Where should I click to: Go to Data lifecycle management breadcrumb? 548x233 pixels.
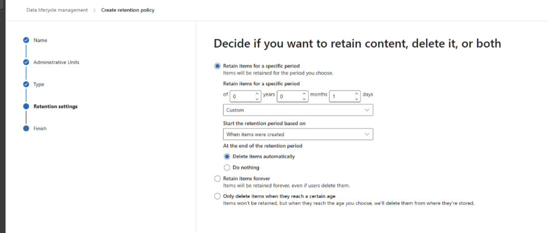tap(57, 10)
